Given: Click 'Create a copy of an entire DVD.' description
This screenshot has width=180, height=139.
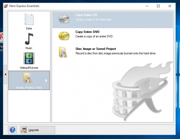Looking at the screenshot, I should click(x=94, y=36).
